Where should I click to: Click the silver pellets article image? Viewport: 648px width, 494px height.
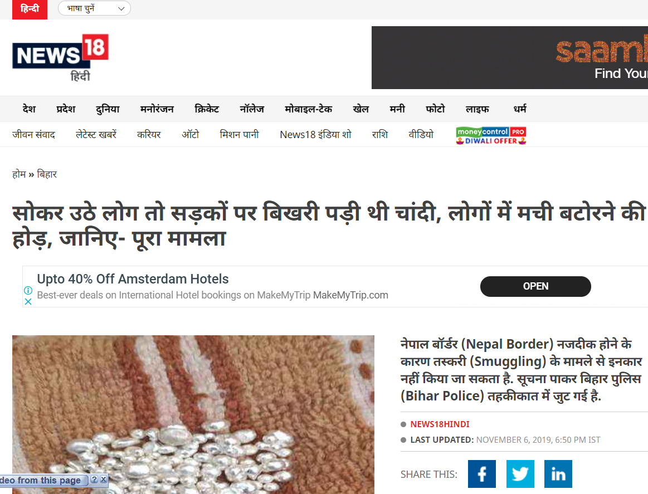[x=193, y=414]
